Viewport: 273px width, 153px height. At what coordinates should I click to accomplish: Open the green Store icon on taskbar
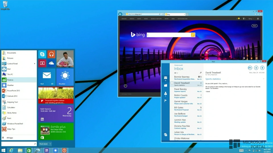tap(29, 150)
